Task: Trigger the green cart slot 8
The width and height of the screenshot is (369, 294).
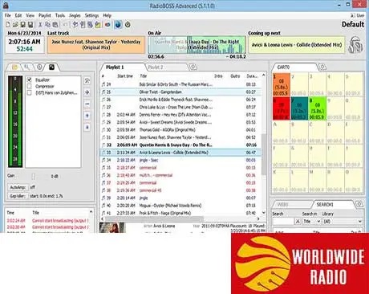Action: [317, 108]
